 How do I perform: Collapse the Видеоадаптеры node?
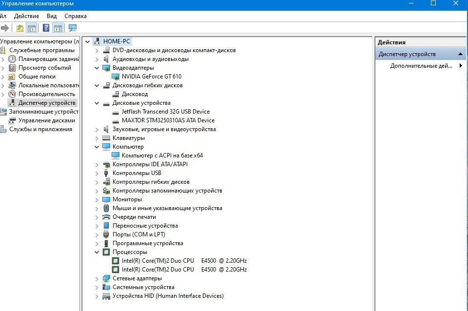97,68
